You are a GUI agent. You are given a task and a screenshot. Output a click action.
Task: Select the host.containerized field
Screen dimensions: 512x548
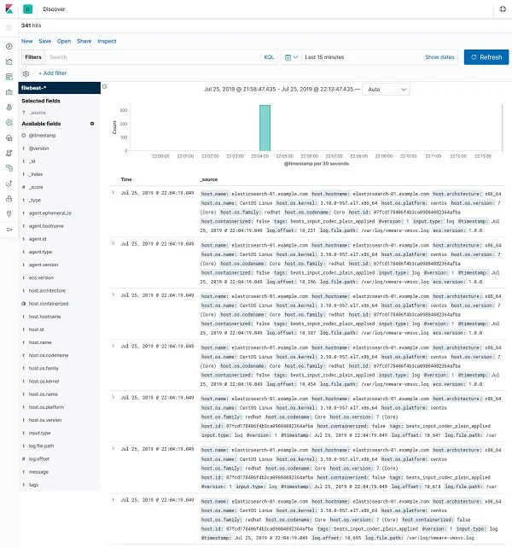(49, 303)
